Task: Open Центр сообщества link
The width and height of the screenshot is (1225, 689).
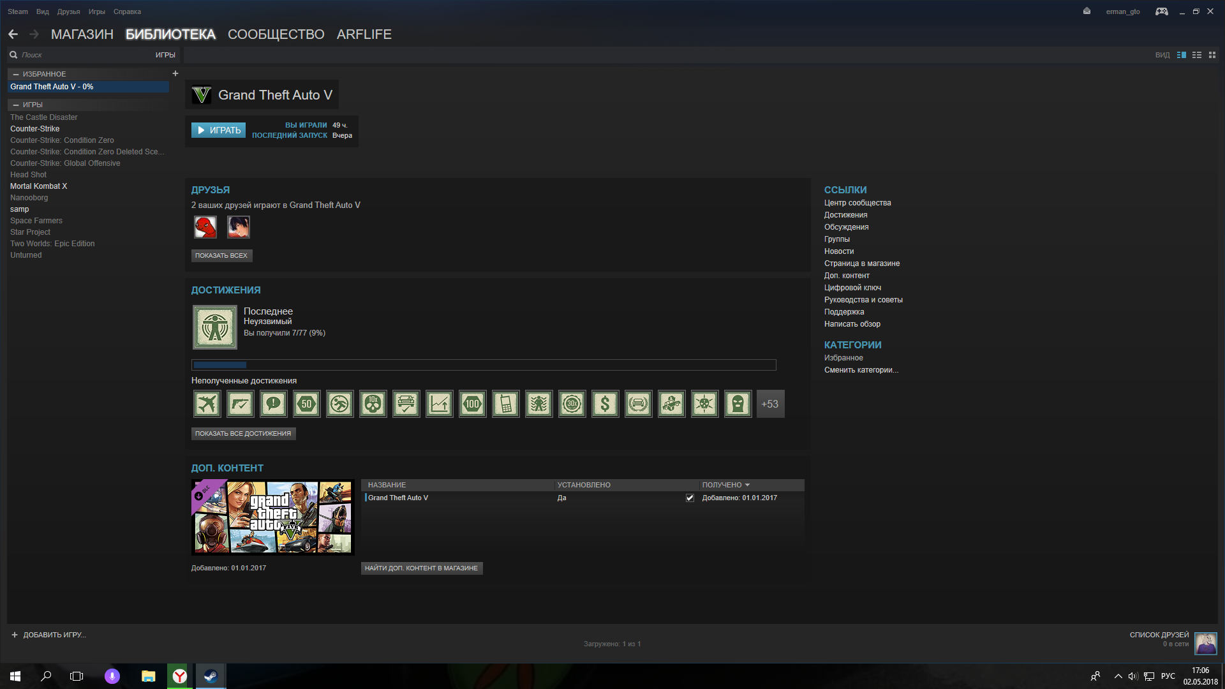Action: coord(857,203)
